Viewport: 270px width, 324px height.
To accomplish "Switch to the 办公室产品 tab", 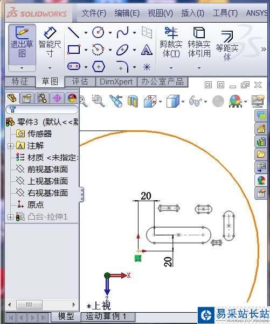I will (x=162, y=82).
